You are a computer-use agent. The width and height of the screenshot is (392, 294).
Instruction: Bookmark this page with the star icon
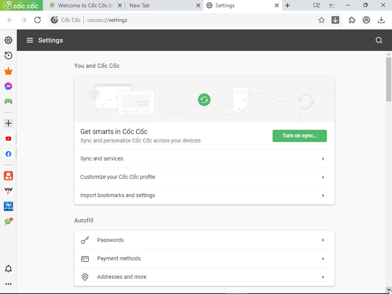[322, 20]
